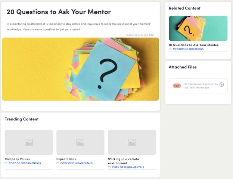This screenshot has height=179, width=233.
Task: Click folder icon under Expectations
Action: 58,163
